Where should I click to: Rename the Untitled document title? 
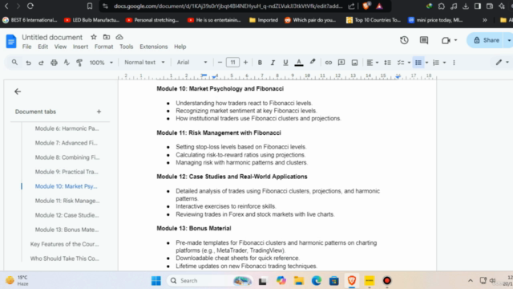tap(52, 37)
